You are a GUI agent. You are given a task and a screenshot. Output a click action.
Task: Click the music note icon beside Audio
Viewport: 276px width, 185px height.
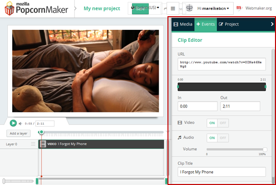[180, 137]
